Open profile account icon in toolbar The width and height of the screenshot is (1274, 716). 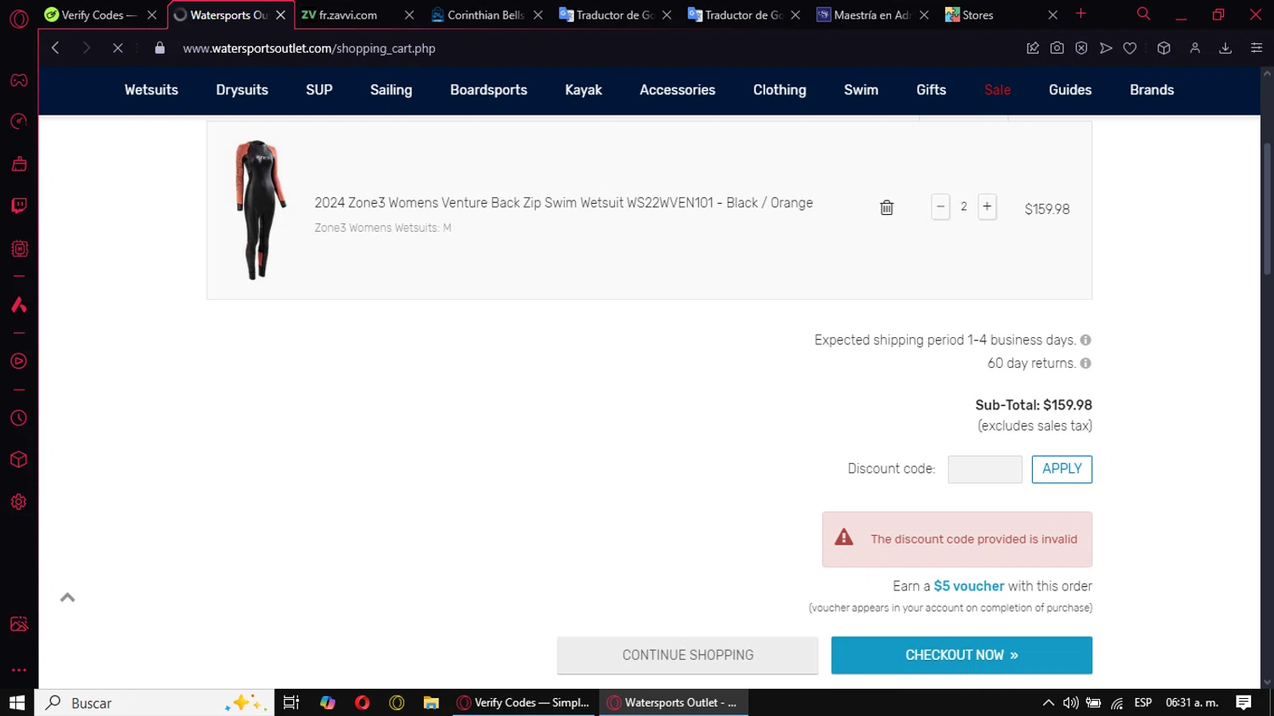point(1195,48)
